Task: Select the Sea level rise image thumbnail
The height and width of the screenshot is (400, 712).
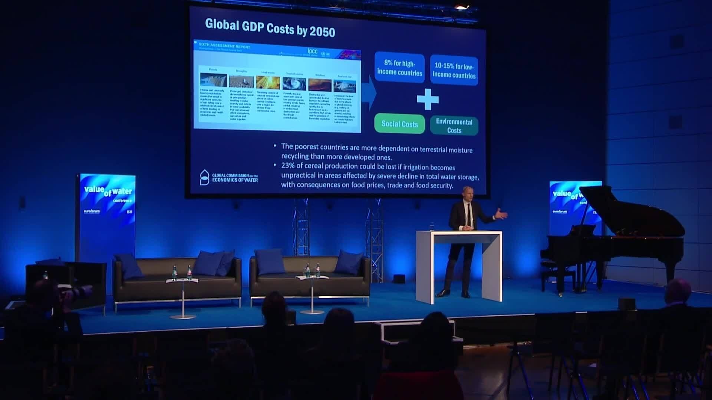Action: pyautogui.click(x=345, y=86)
